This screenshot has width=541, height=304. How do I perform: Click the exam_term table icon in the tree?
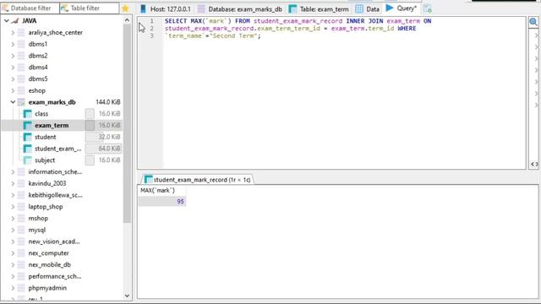click(x=27, y=126)
